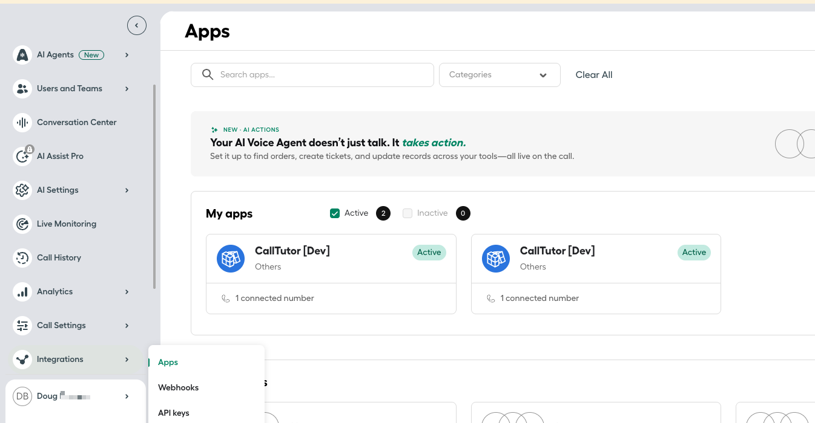
Task: Click the Conversation Center waveform icon
Action: coord(22,122)
